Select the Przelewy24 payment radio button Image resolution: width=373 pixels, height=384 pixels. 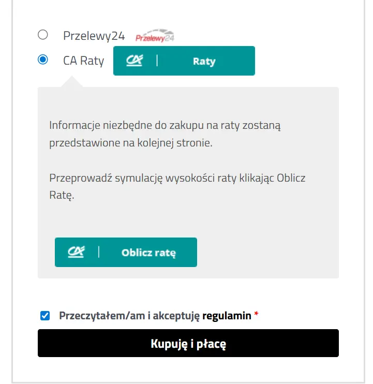click(x=43, y=35)
